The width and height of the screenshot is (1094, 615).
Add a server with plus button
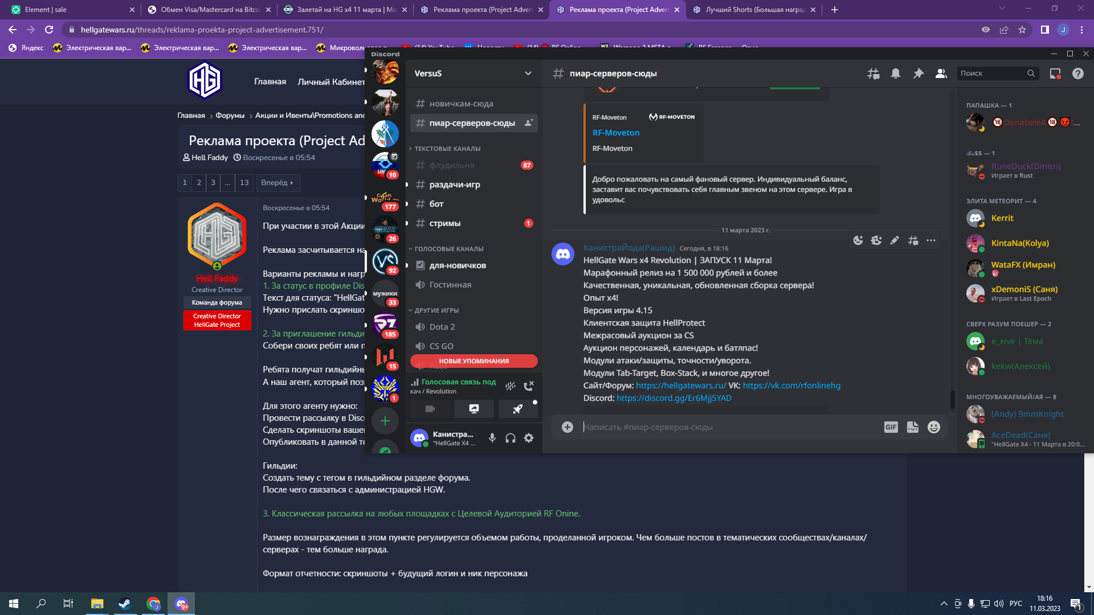point(385,421)
